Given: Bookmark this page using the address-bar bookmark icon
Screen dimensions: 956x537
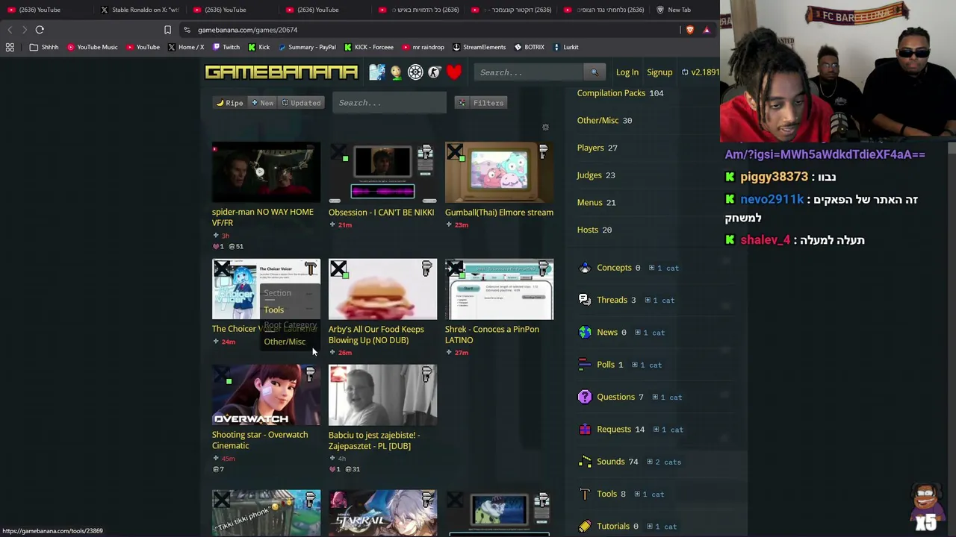Looking at the screenshot, I should [167, 30].
